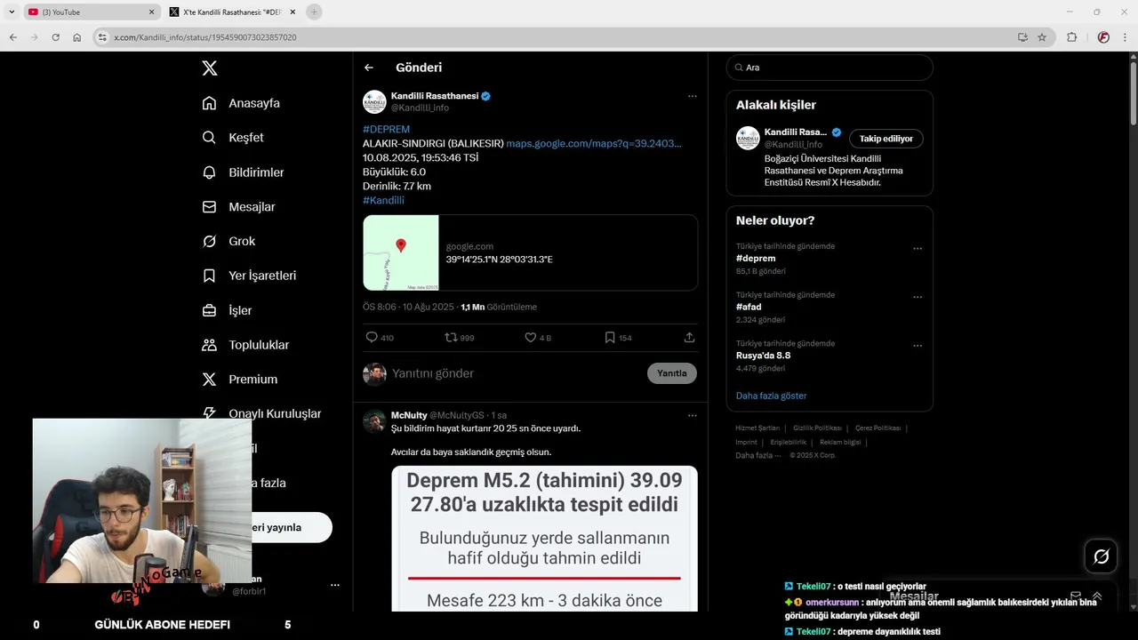Click the #Kandilli hashtag
This screenshot has width=1138, height=640.
(383, 201)
